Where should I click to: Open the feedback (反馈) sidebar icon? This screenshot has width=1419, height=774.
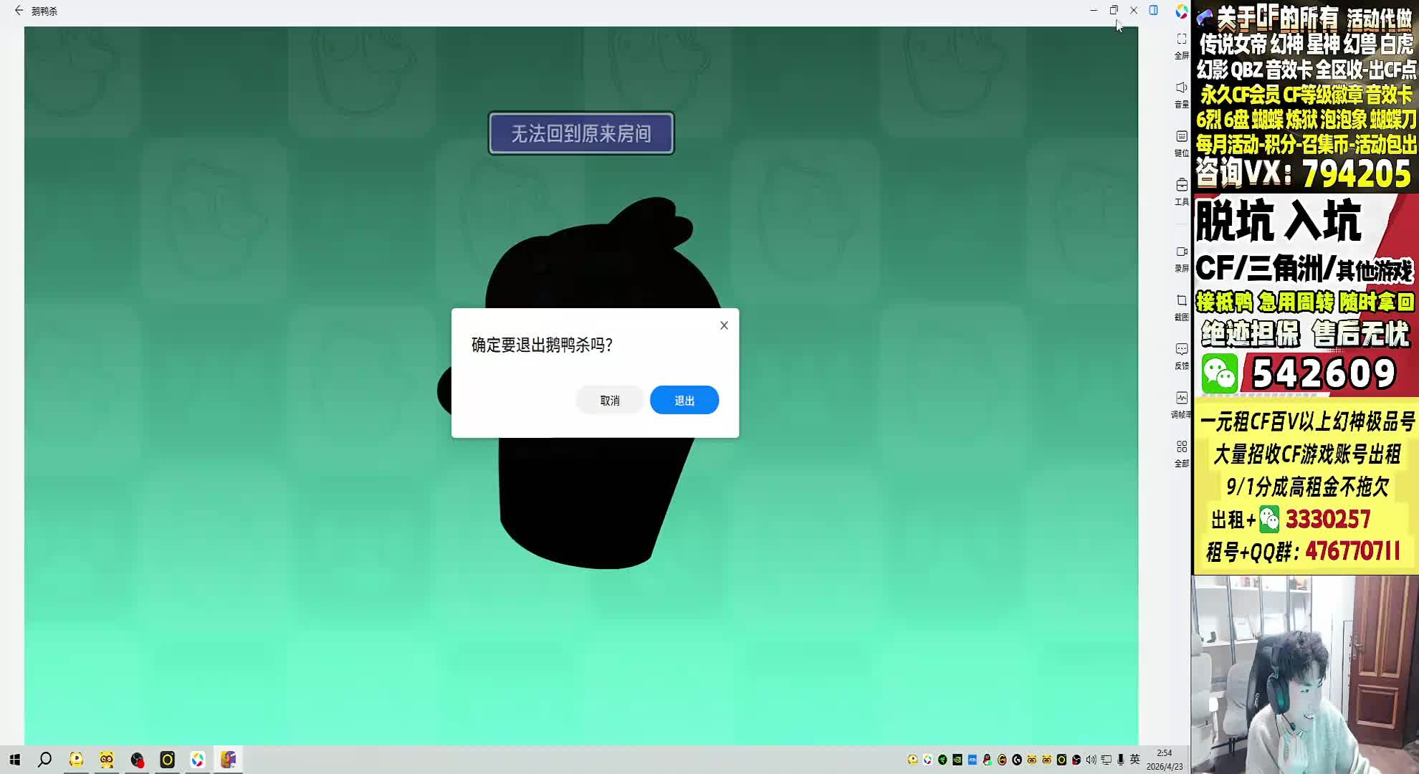1181,350
